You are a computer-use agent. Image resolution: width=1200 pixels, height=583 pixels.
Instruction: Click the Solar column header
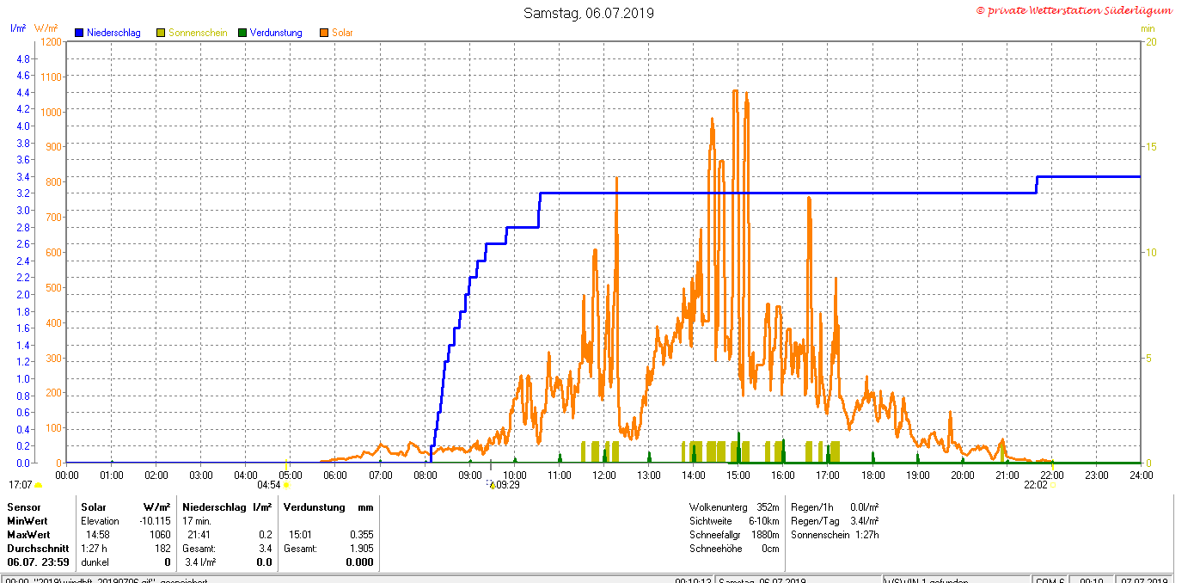[93, 507]
